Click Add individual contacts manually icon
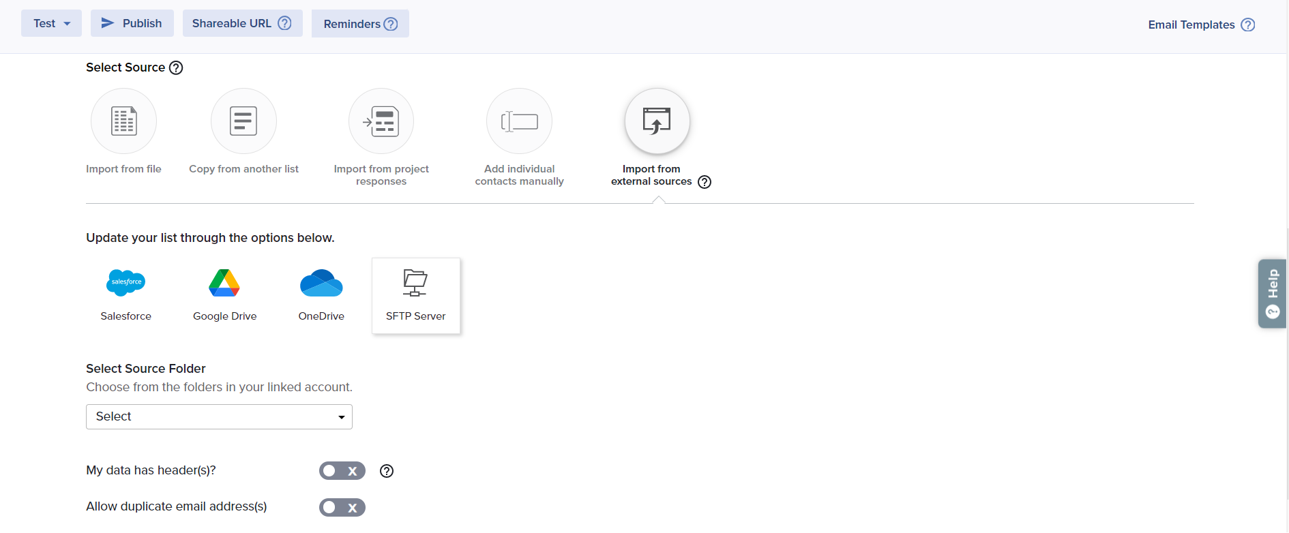Image resolution: width=1289 pixels, height=533 pixels. pyautogui.click(x=519, y=121)
